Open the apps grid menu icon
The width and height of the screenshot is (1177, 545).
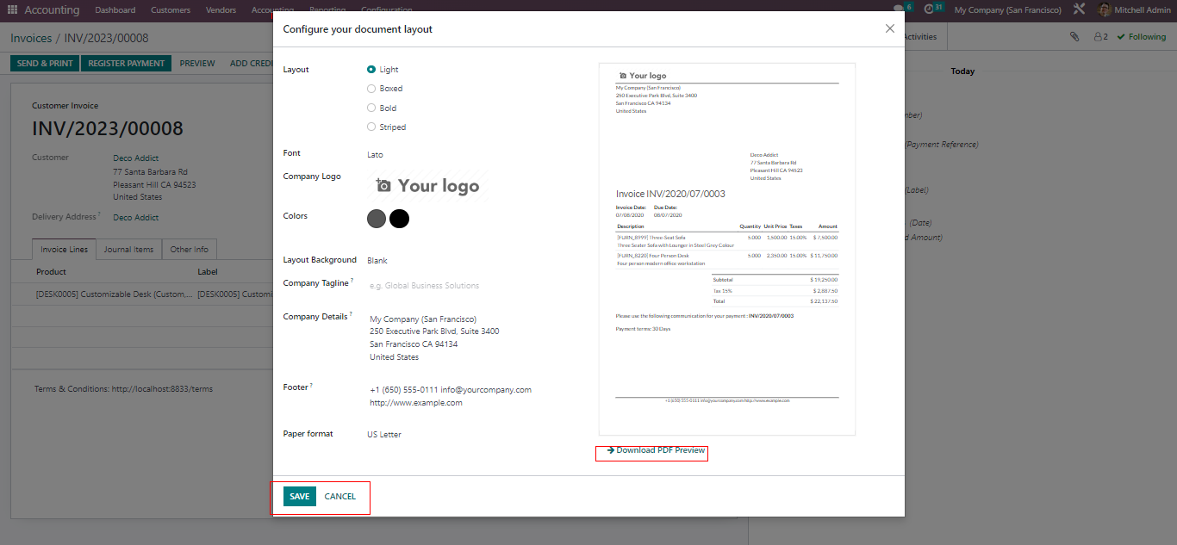pyautogui.click(x=12, y=10)
